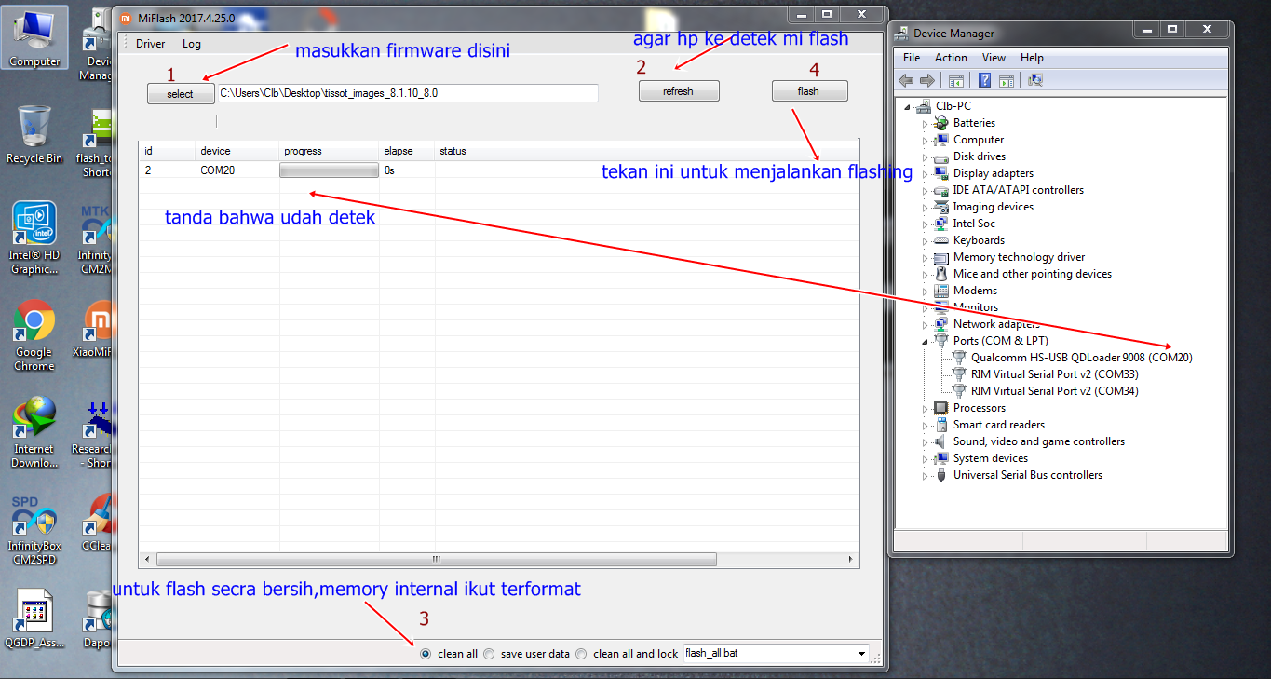Click the Computer desktop icon
1271x679 pixels.
coord(34,39)
